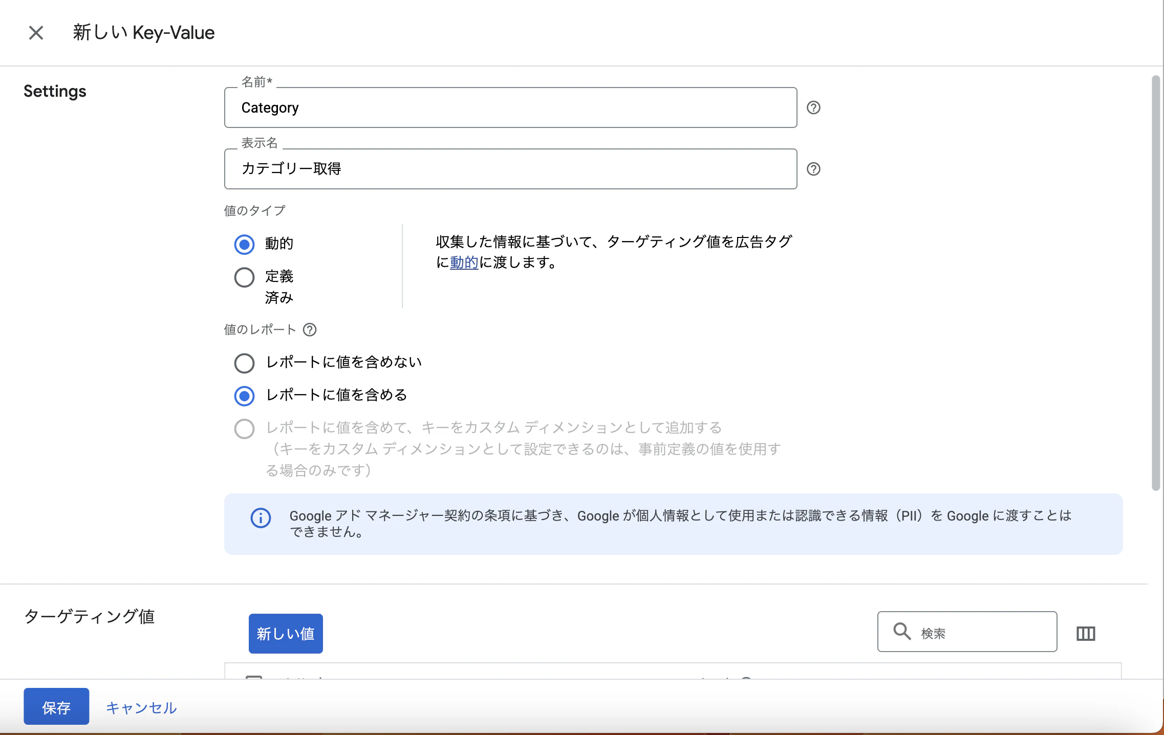This screenshot has height=735, width=1164.
Task: Click the ターゲティング値 section heading
Action: (89, 616)
